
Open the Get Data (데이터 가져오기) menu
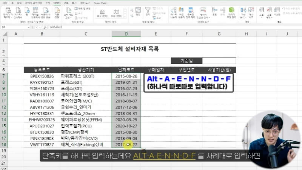[x=8, y=13]
